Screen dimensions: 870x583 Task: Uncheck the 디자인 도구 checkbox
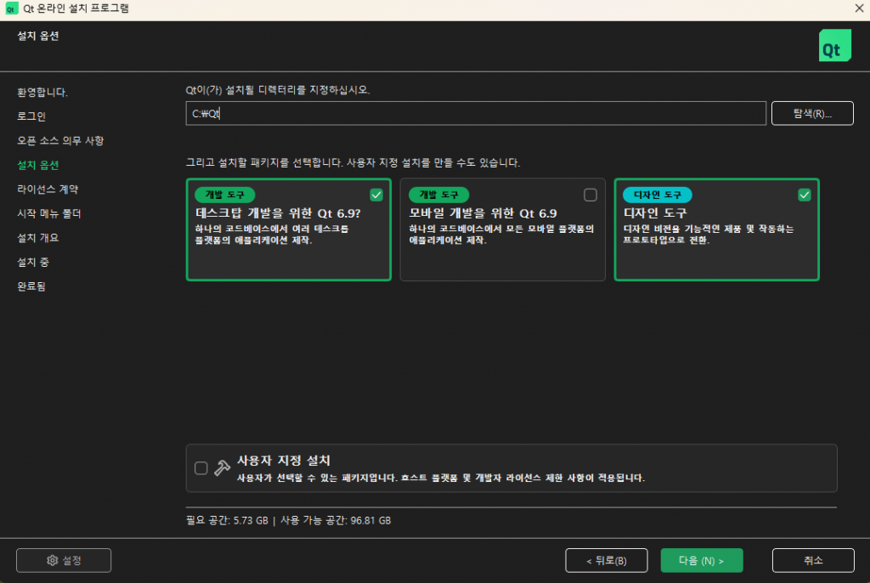coord(805,195)
